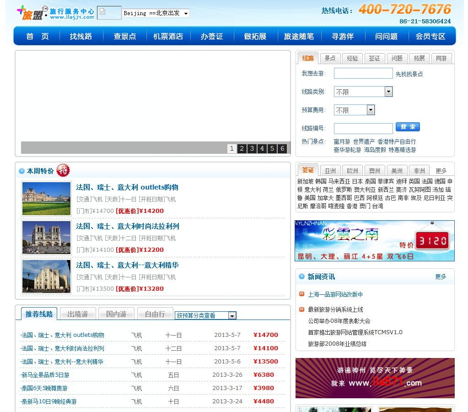
Task: Select the 亚洲 visa tab
Action: (x=330, y=171)
